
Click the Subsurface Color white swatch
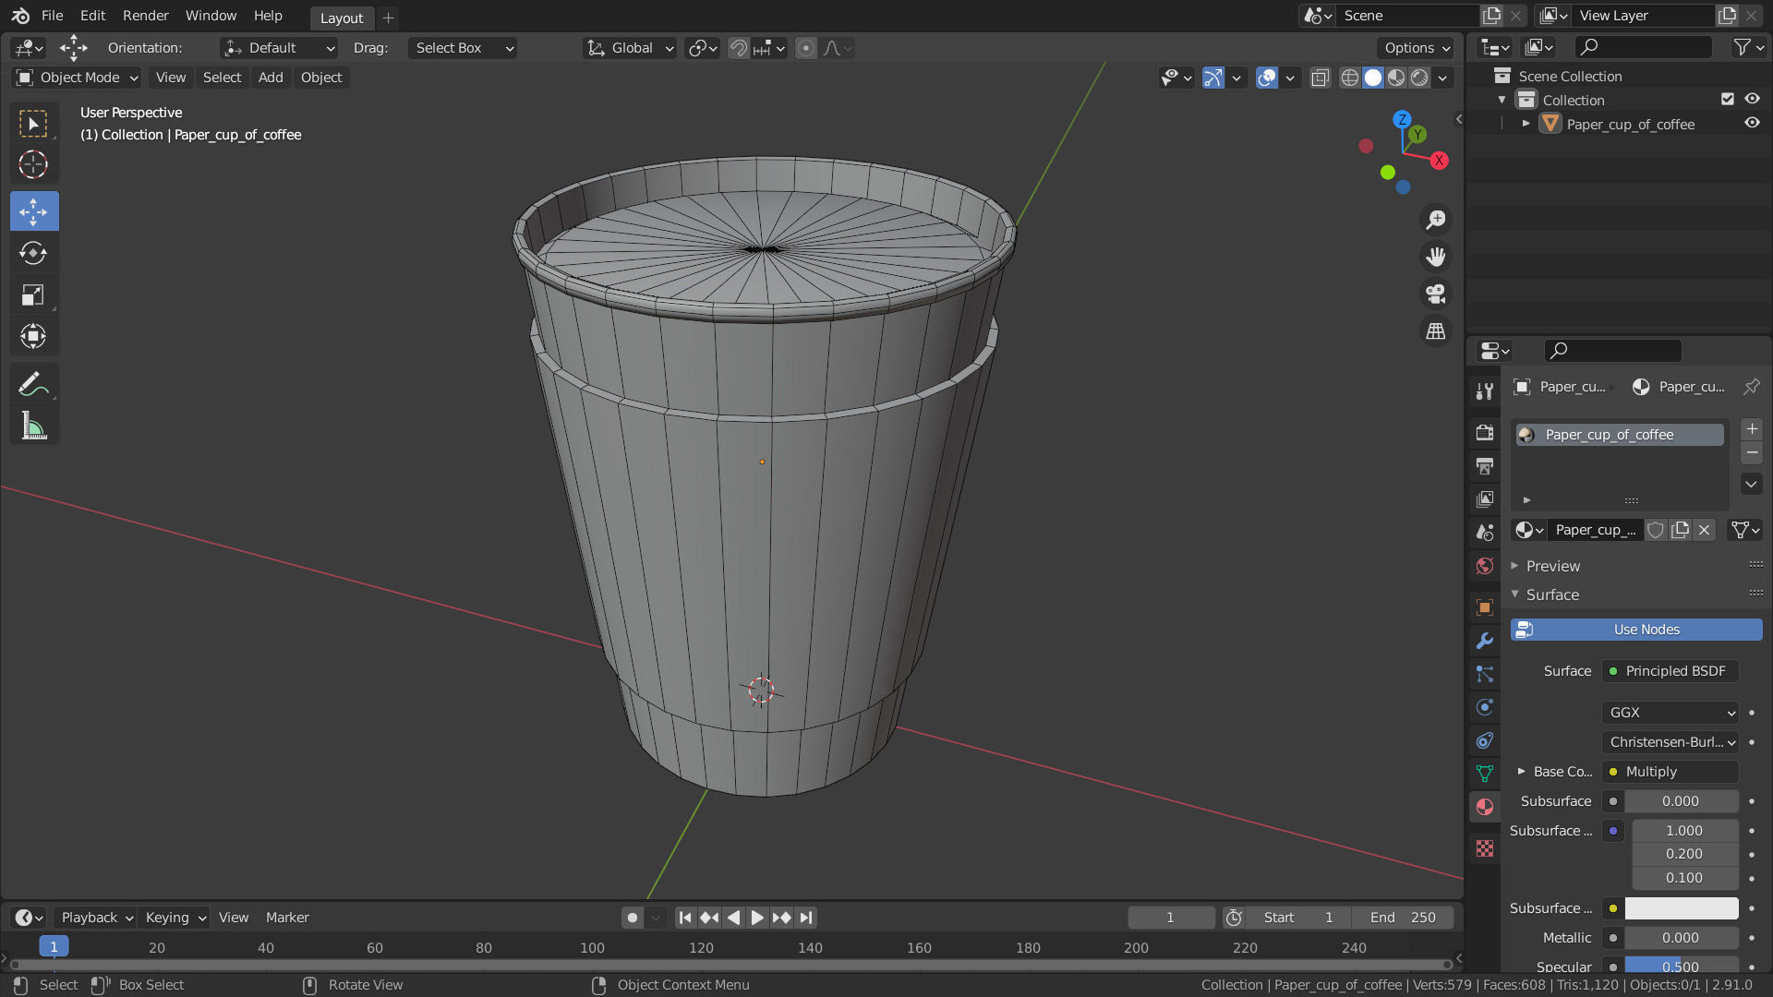point(1682,908)
